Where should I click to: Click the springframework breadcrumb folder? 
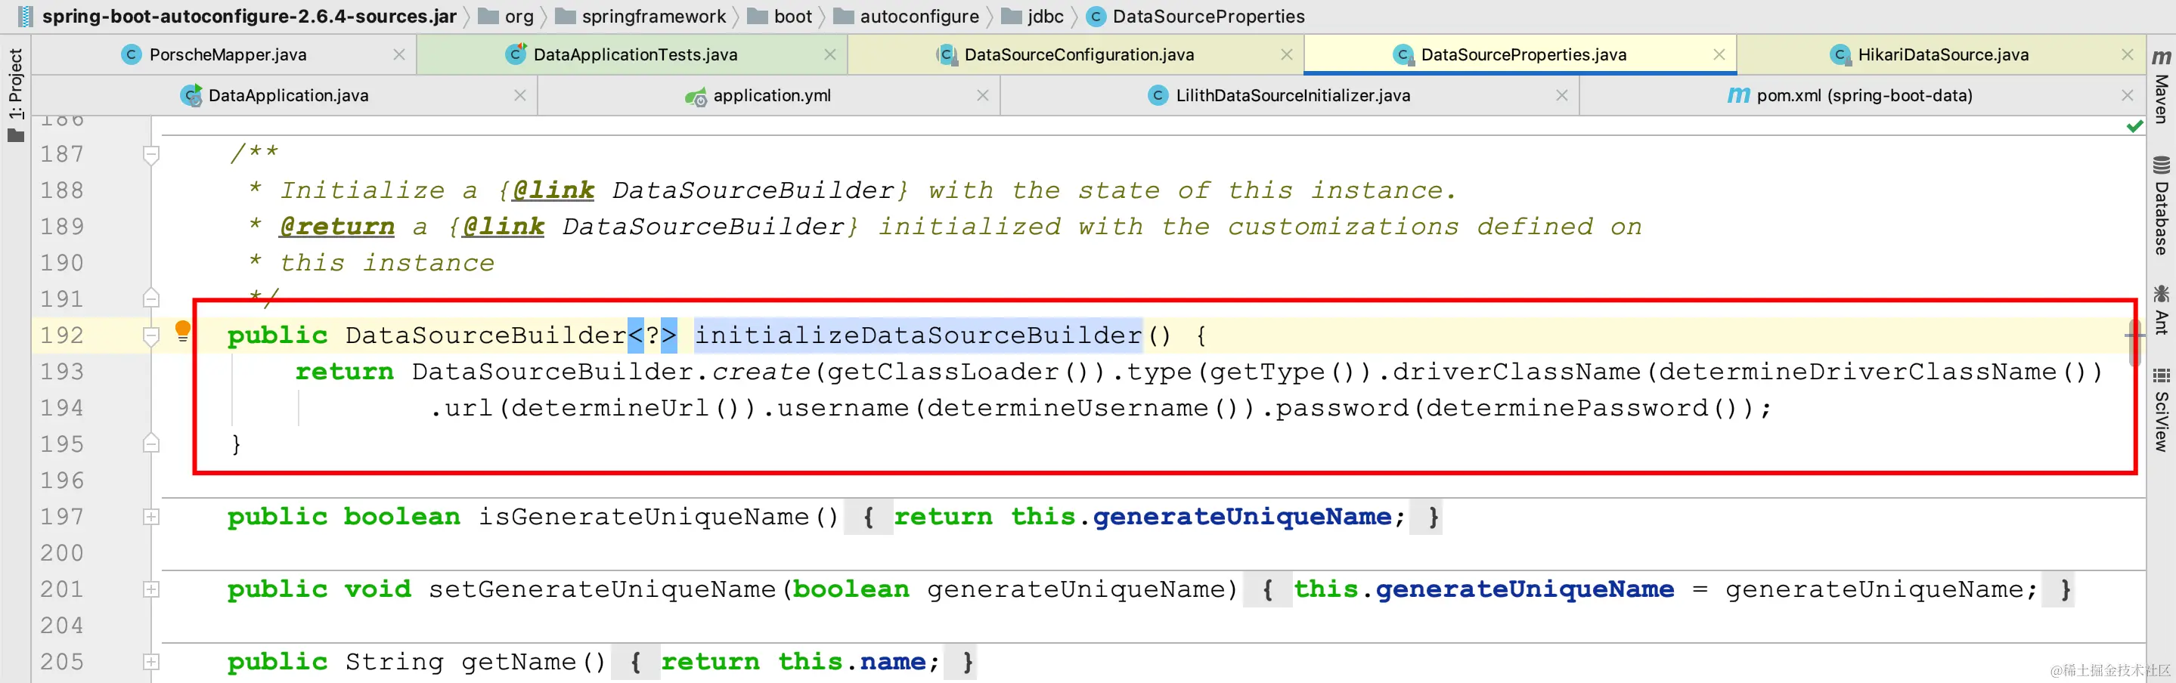(x=641, y=16)
